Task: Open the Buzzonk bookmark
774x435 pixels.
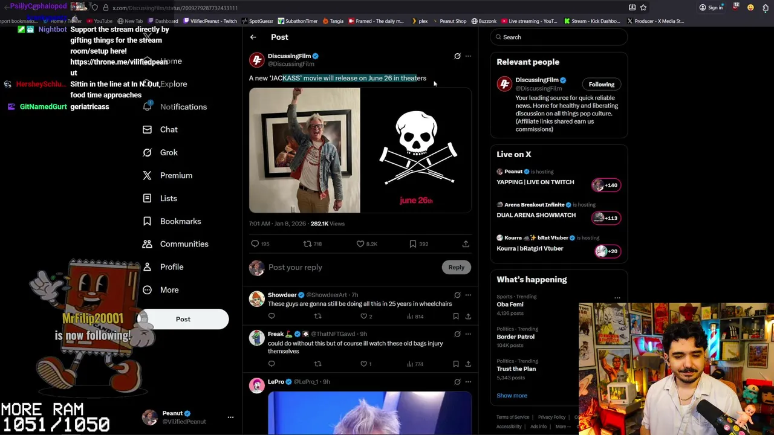Action: tap(484, 21)
